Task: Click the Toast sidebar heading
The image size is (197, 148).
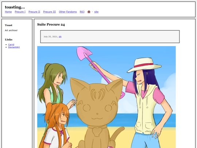Action: click(x=8, y=25)
